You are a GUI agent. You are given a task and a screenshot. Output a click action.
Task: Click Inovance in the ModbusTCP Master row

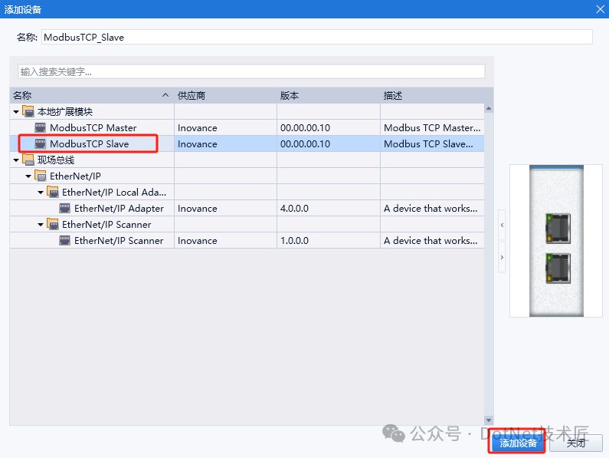tap(198, 127)
